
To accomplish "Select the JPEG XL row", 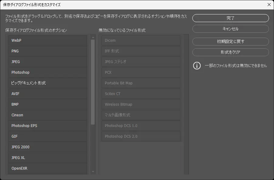I will coord(47,158).
